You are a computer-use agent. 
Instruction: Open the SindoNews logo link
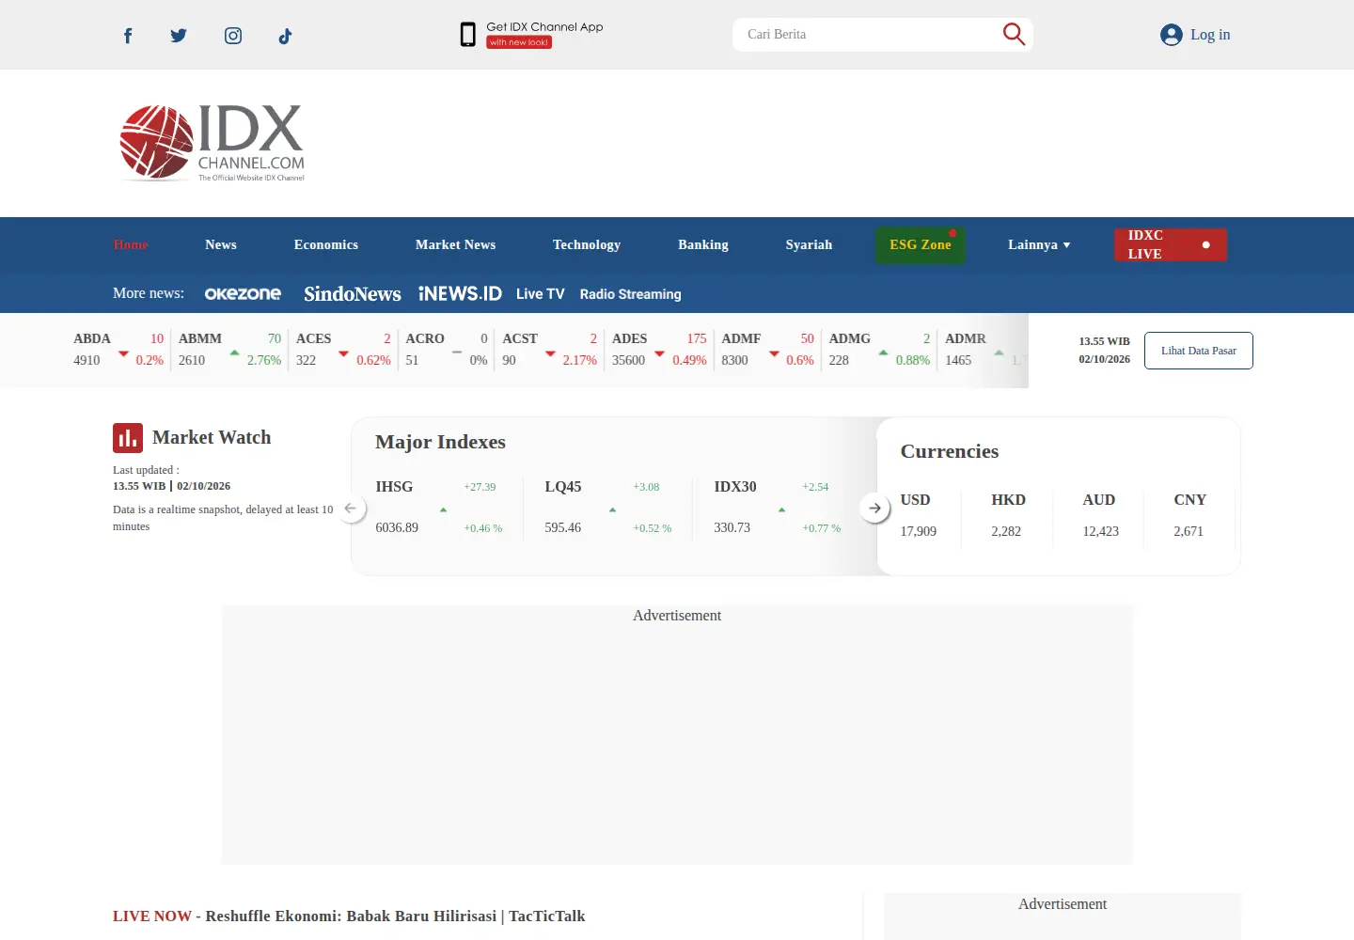tap(353, 294)
